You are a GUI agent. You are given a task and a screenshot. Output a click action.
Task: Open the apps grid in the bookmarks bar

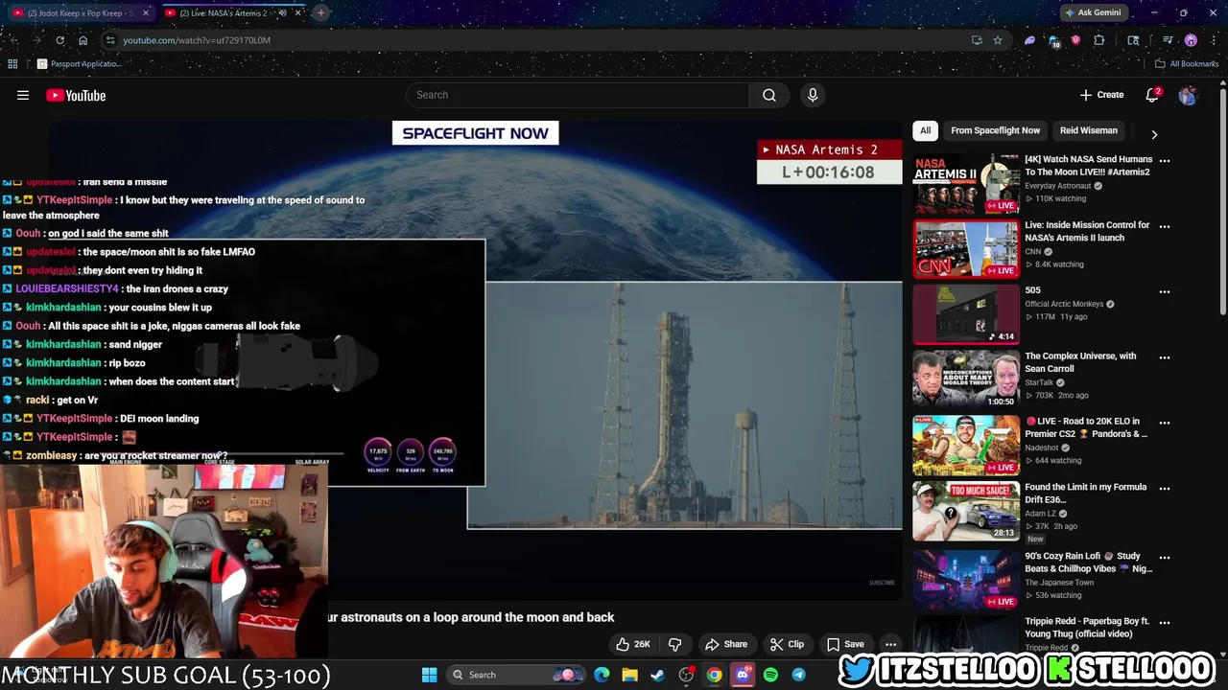point(12,64)
